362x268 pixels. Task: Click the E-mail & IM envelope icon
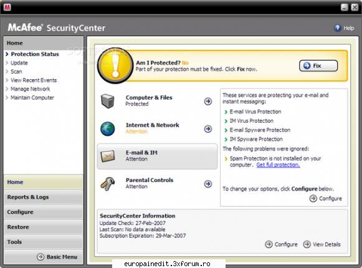[108, 156]
